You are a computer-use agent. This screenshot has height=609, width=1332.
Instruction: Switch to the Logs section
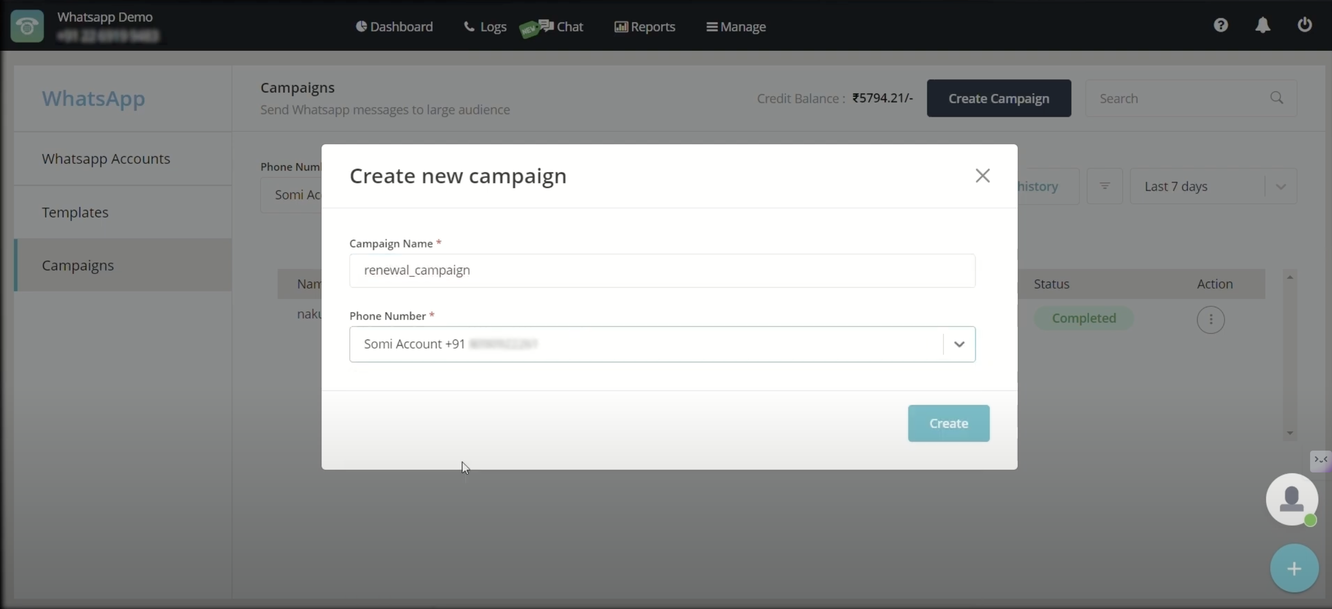coord(484,26)
